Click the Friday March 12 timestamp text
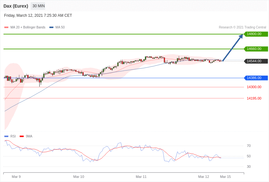Viewport: 269px width, 182px height. pyautogui.click(x=38, y=15)
